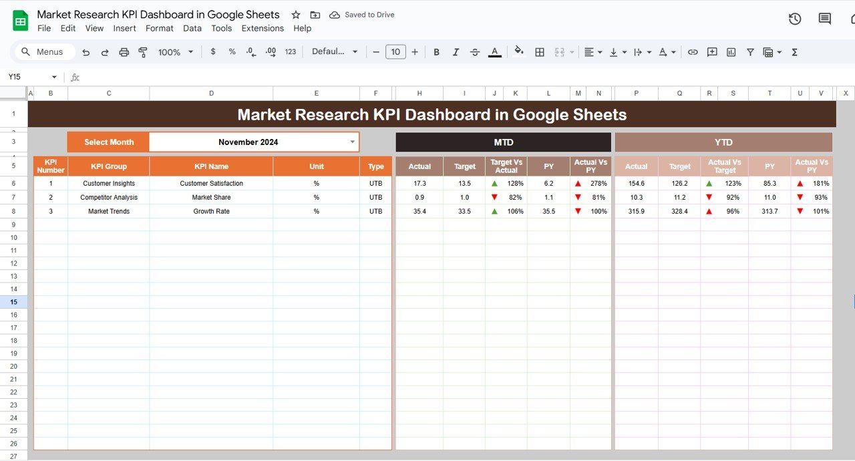The width and height of the screenshot is (855, 461).
Task: Open horizontal align dropdown
Action: (x=592, y=52)
